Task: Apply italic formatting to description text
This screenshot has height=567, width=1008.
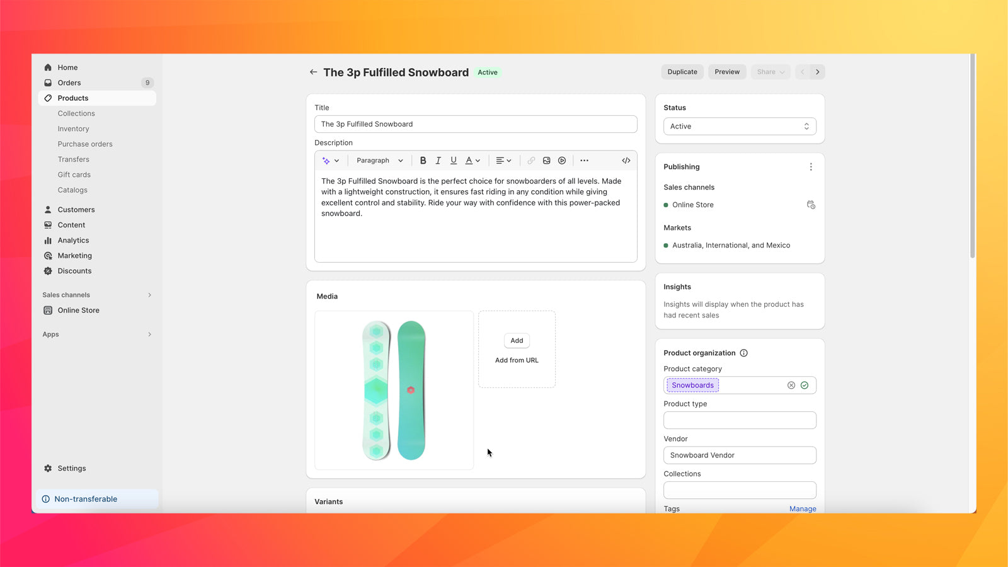Action: [438, 160]
